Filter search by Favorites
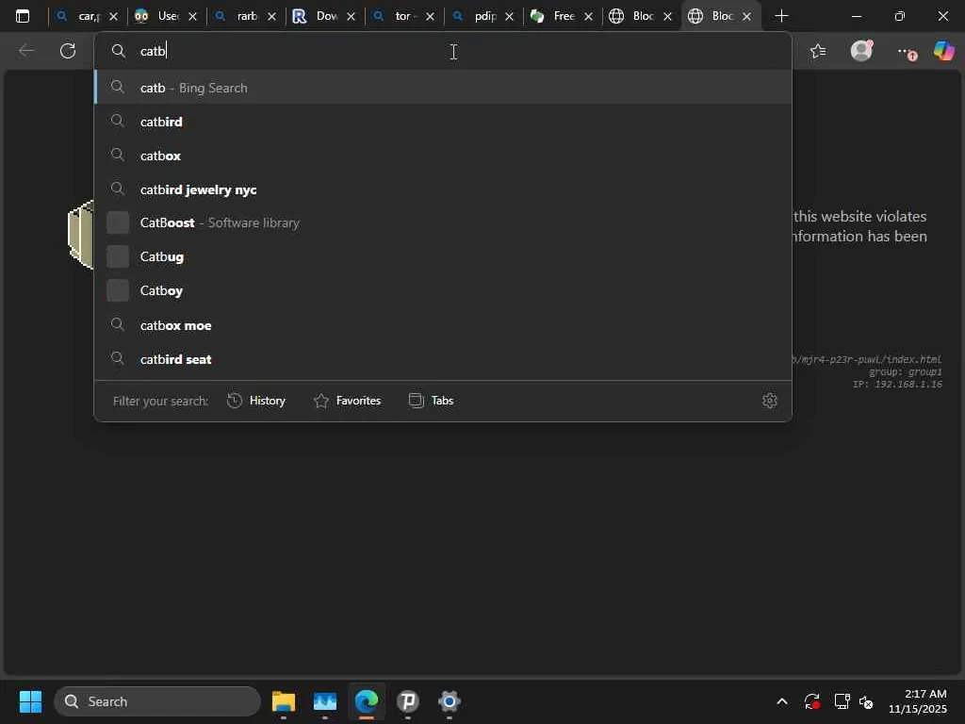The image size is (965, 724). [347, 401]
